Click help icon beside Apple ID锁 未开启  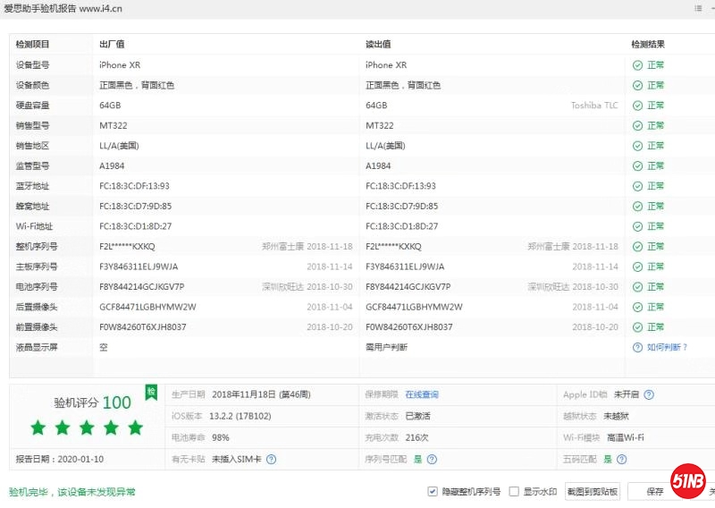point(649,394)
